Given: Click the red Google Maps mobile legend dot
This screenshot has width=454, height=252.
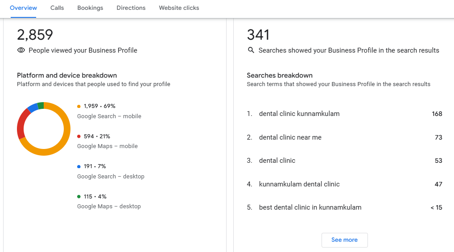Looking at the screenshot, I should point(79,136).
